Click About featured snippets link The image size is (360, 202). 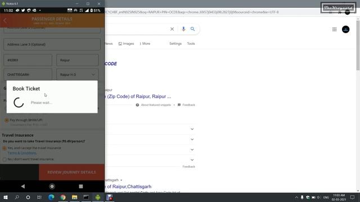coord(156,105)
